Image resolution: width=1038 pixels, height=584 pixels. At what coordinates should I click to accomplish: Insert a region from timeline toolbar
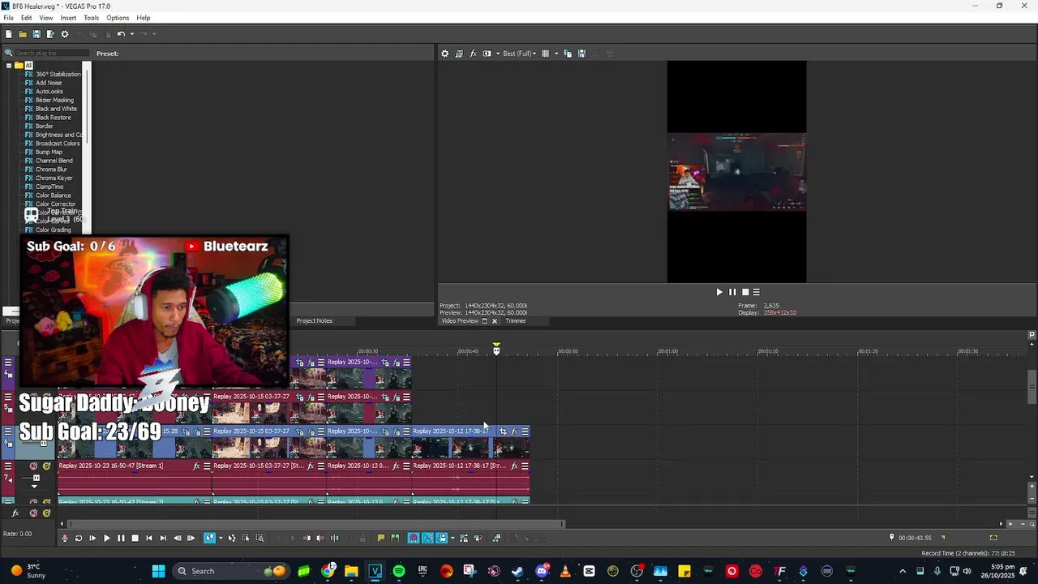[x=395, y=538]
